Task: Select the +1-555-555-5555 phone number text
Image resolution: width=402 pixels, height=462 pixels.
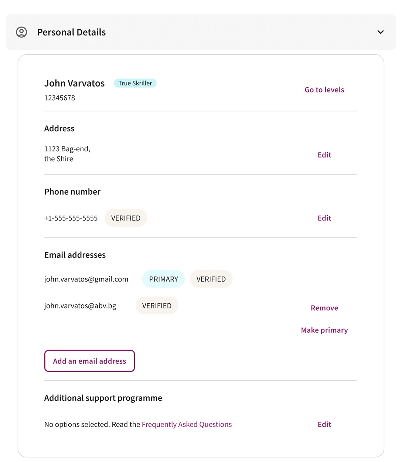Action: tap(71, 218)
